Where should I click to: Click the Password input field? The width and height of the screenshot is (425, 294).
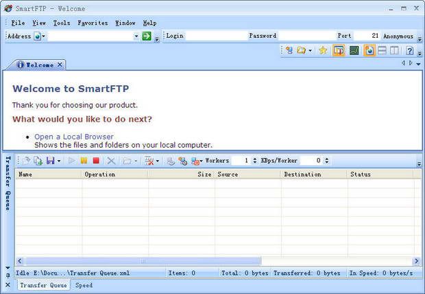pos(307,36)
